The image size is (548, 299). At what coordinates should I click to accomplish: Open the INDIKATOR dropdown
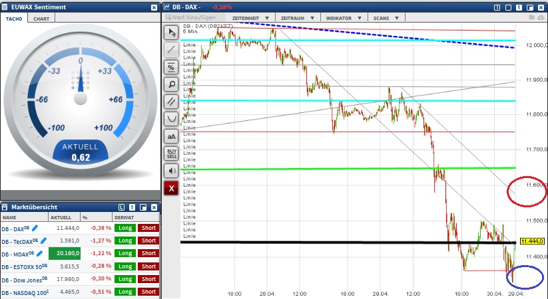(344, 18)
